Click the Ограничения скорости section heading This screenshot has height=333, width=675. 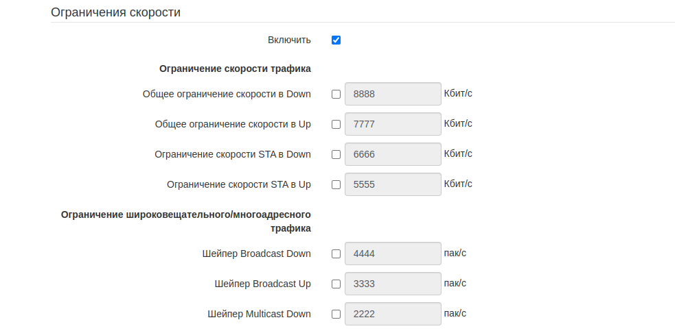[x=115, y=12]
